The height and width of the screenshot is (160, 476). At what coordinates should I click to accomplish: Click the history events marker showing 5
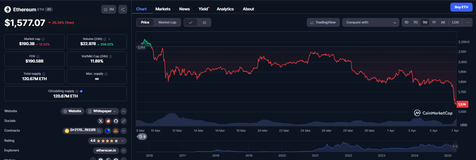pos(142,137)
